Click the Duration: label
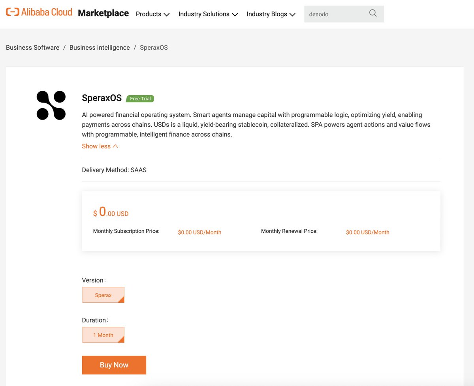The height and width of the screenshot is (386, 474). point(95,320)
